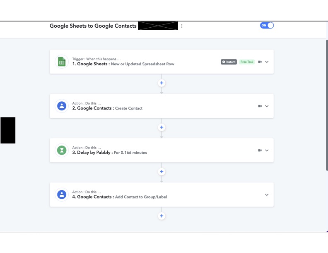Click the Delay by Pabbly hourglass icon

pyautogui.click(x=62, y=150)
